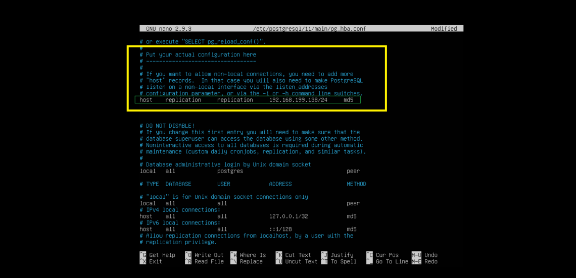This screenshot has width=576, height=278.
Task: Click the title bar file path pg_hba.conf
Action: click(309, 29)
